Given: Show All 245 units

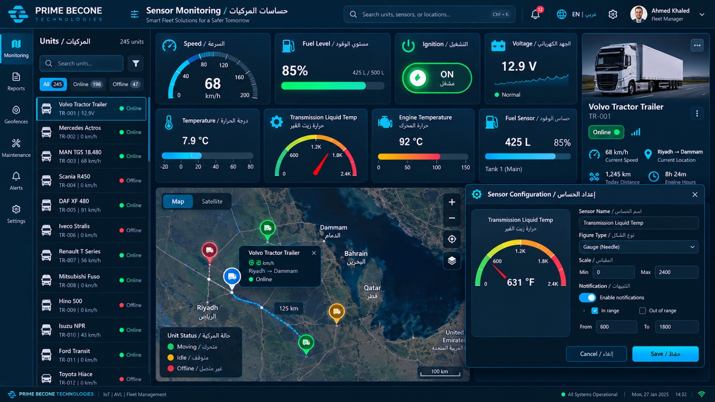Looking at the screenshot, I should [x=53, y=84].
